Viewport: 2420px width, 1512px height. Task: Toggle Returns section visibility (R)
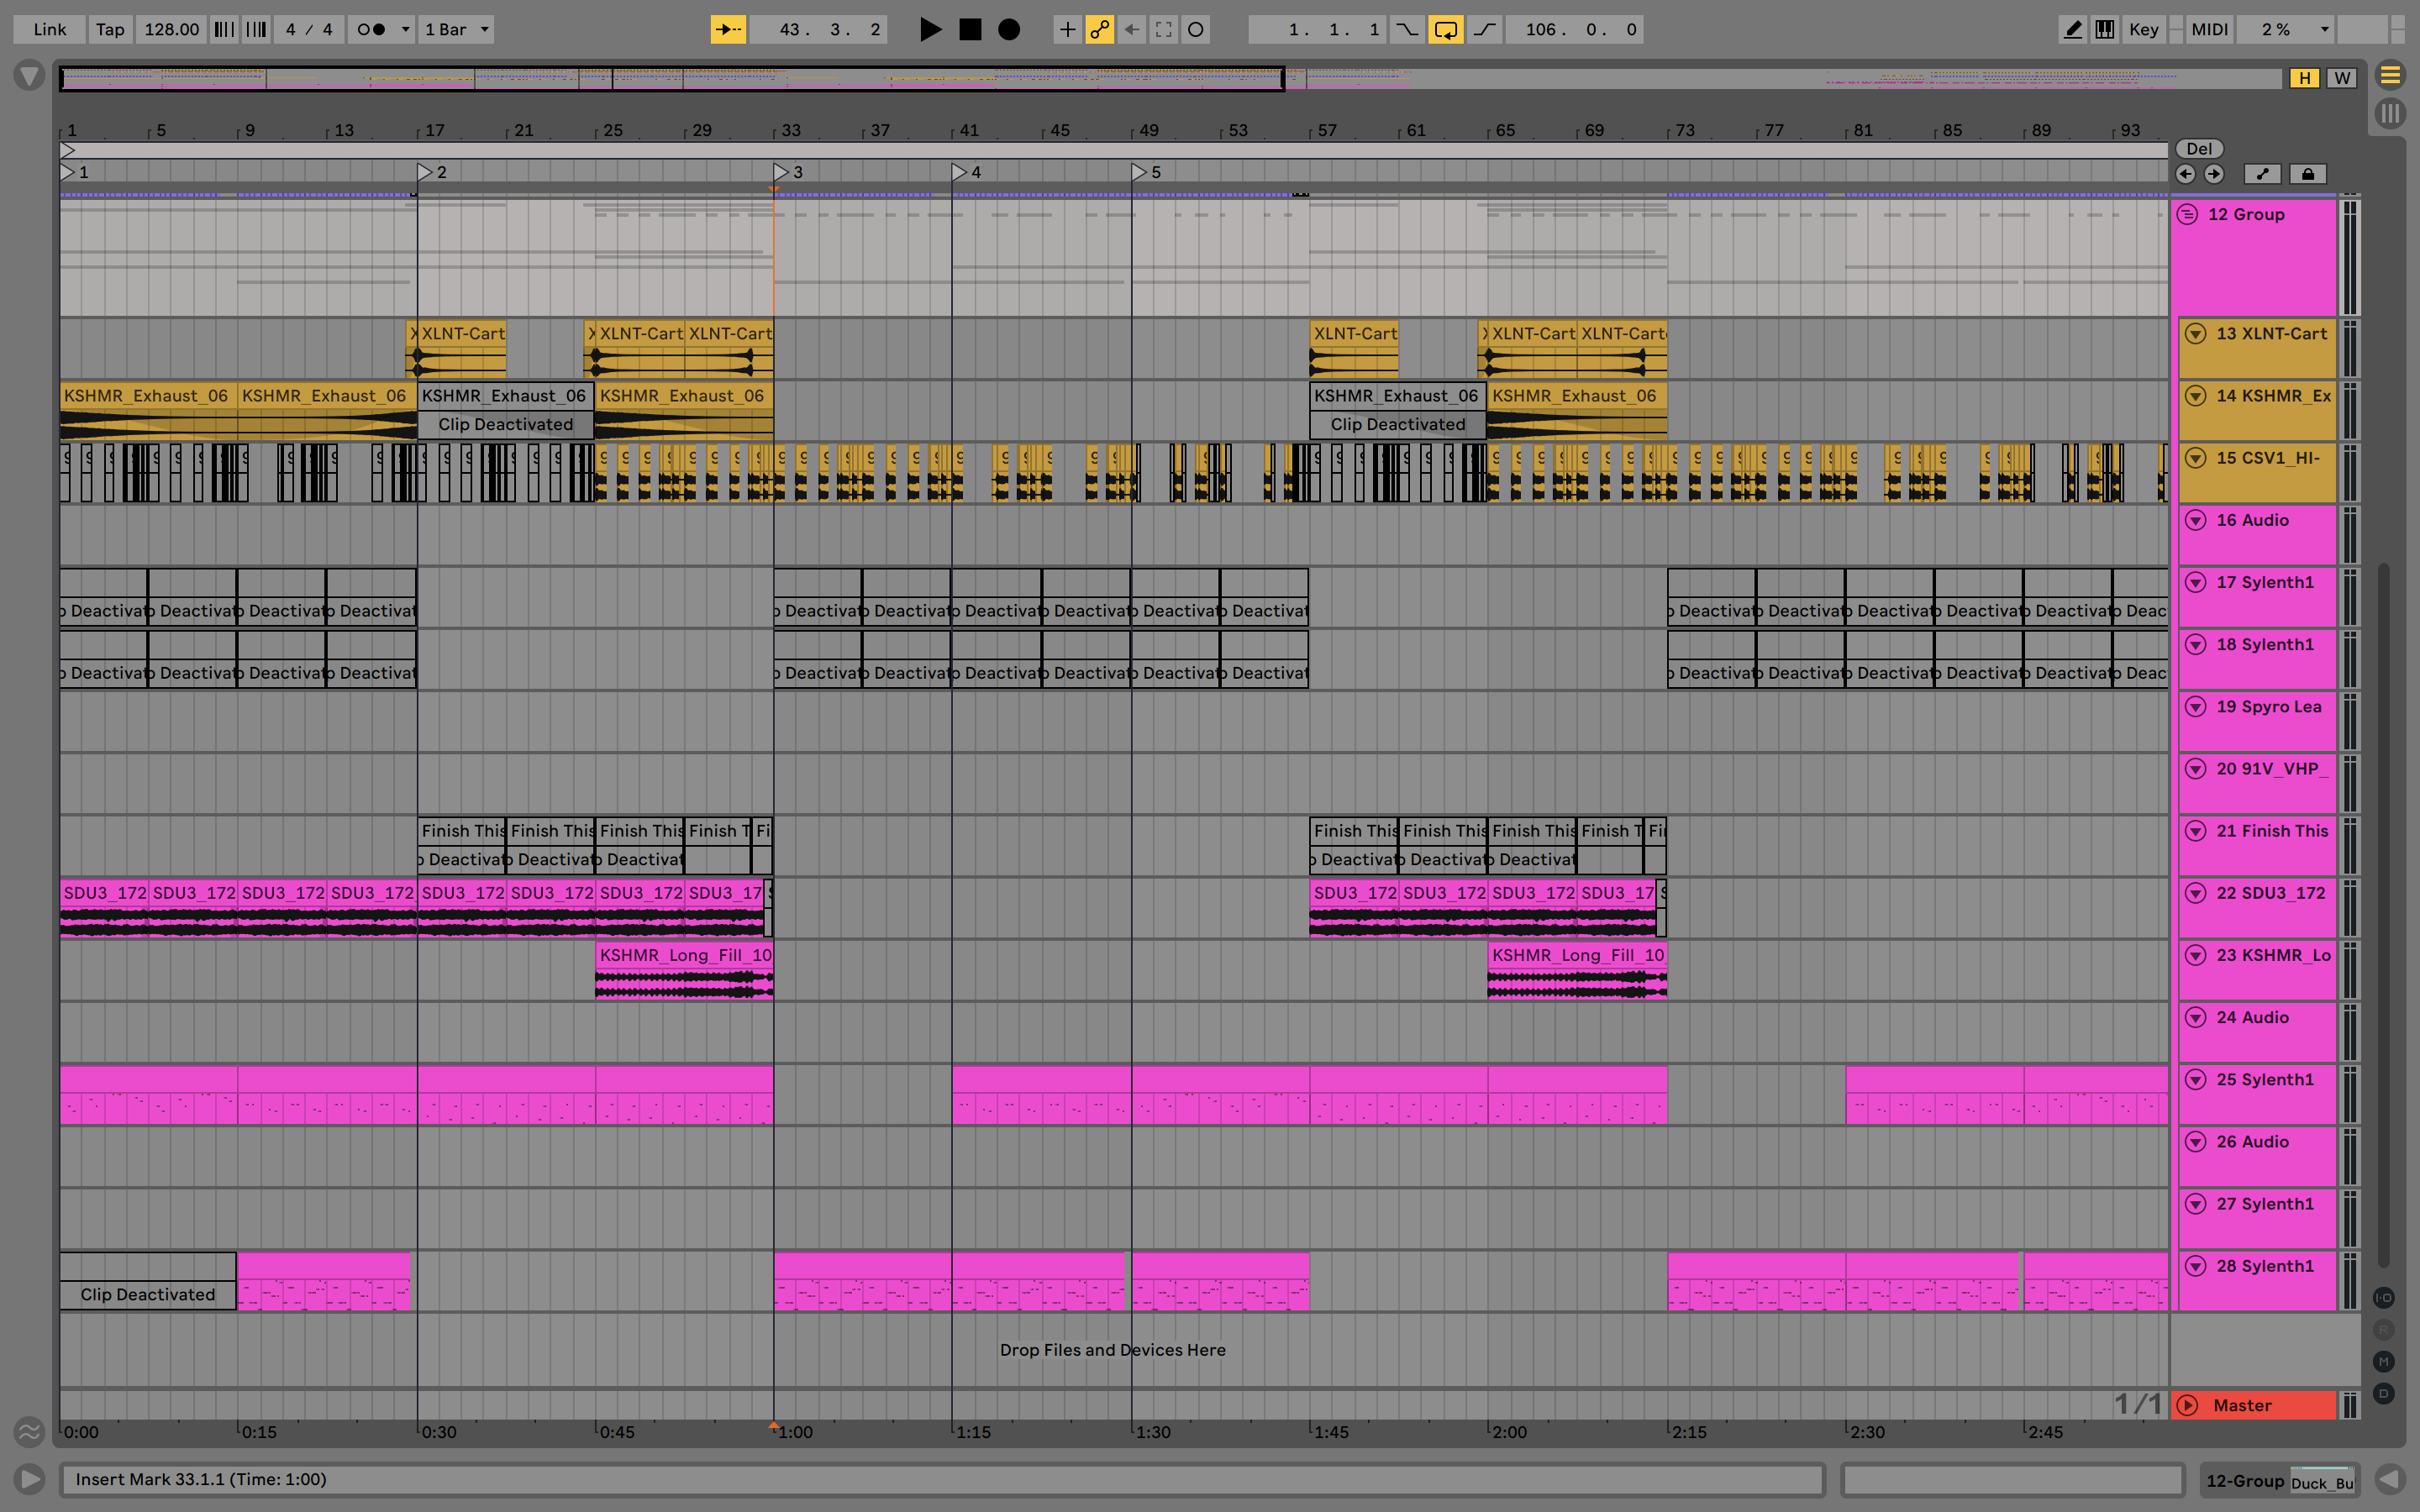(x=2384, y=1329)
